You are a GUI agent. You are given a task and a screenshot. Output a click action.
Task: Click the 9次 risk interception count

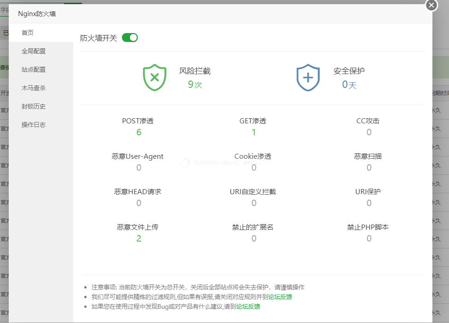click(195, 84)
